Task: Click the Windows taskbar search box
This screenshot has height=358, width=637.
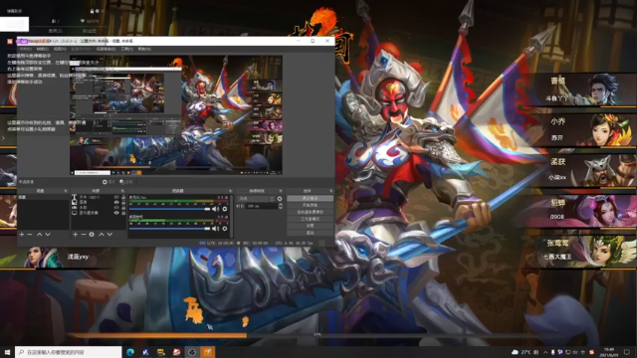Action: click(69, 352)
